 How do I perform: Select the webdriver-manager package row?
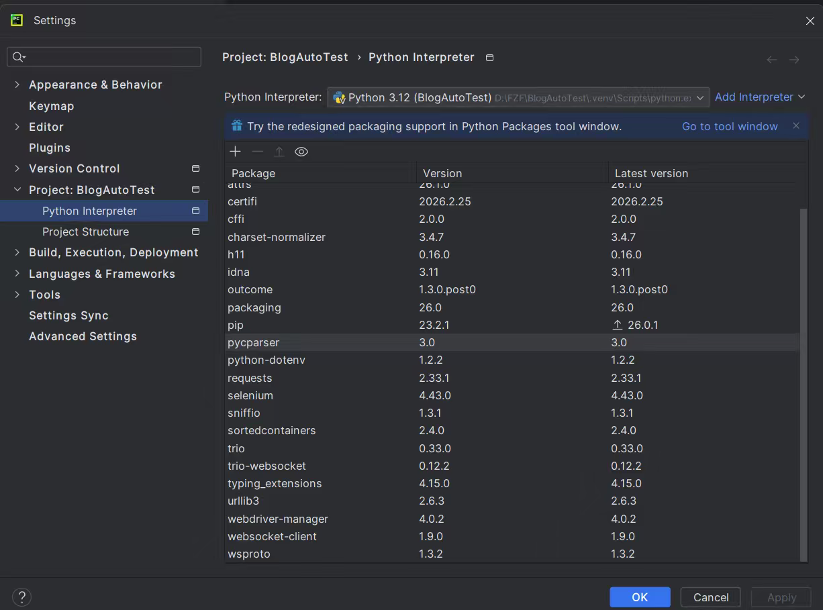point(512,519)
